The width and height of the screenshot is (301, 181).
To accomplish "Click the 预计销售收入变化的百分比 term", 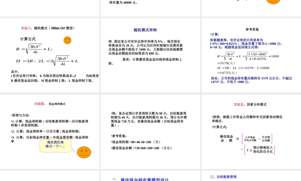I will pos(263,150).
